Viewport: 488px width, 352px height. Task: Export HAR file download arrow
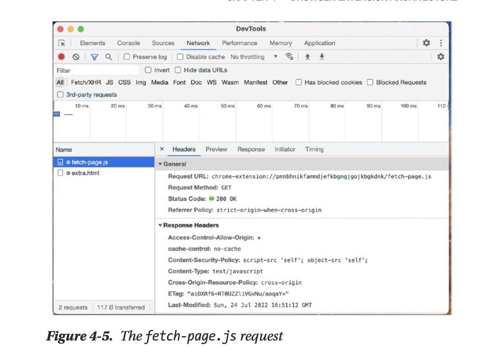coord(322,56)
